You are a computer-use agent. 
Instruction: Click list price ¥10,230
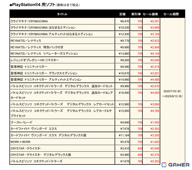pyautogui.click(x=124, y=28)
